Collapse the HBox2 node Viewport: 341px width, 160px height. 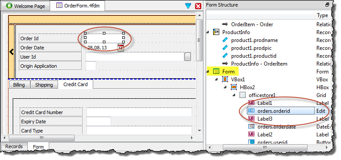pos(225,87)
